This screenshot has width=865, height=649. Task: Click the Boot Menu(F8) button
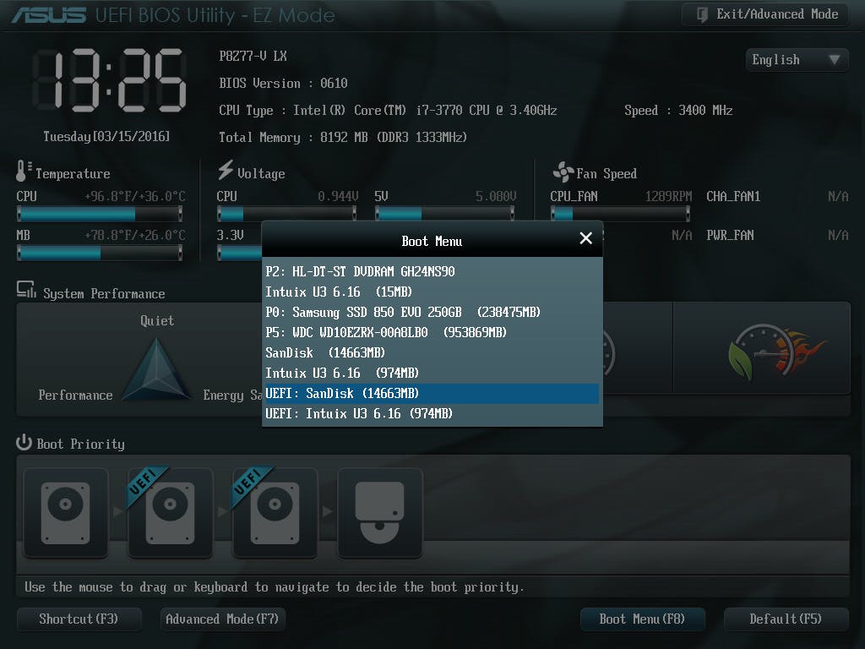(x=642, y=619)
